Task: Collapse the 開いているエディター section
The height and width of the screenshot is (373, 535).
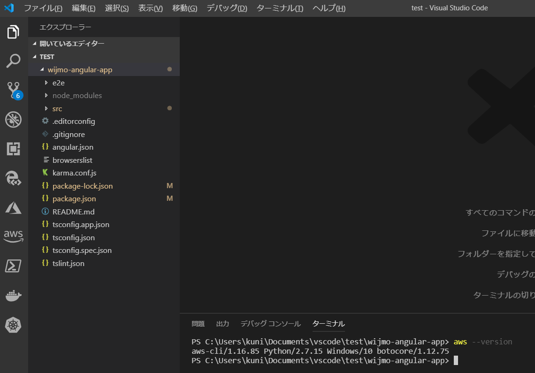Action: (x=34, y=43)
